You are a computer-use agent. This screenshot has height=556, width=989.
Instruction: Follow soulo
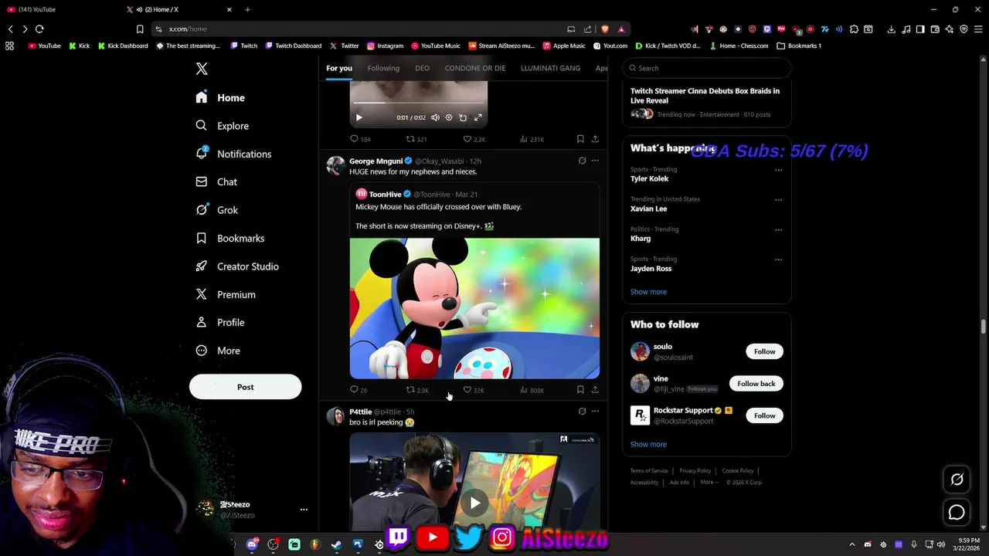[764, 351]
